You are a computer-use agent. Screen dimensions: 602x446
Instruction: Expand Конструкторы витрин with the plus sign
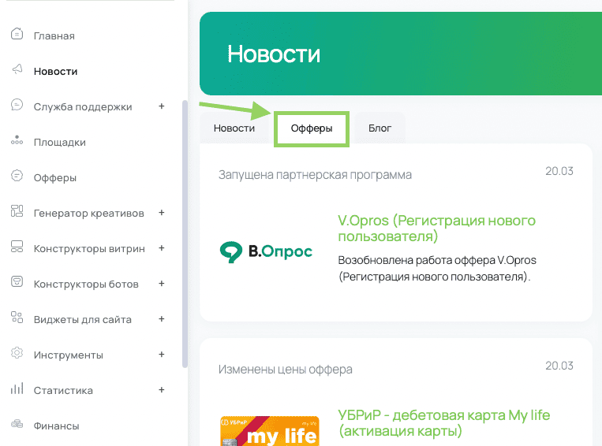click(162, 248)
